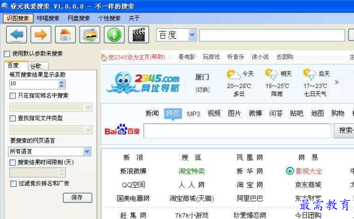Select the 新闻 search tab
Screen dimensions: 354x219
(x=152, y=113)
